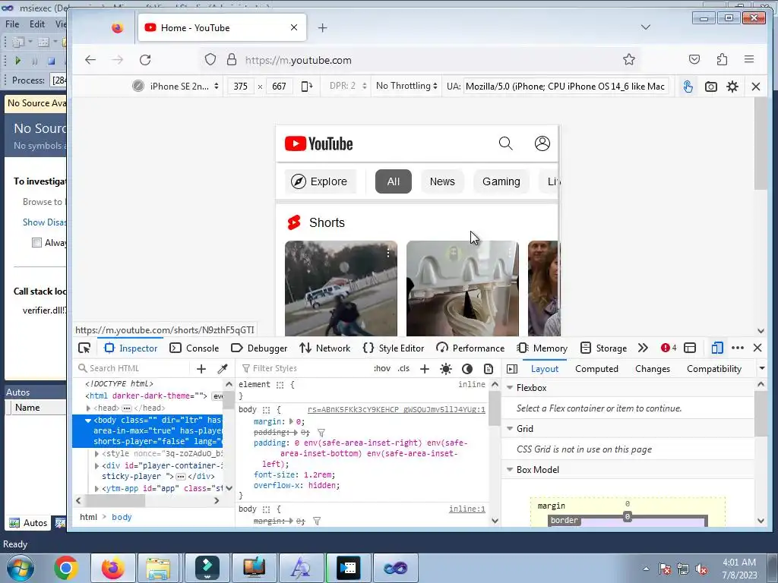Screen dimensions: 778x583
Task: Expand the head node in markup tree
Action: [88, 408]
